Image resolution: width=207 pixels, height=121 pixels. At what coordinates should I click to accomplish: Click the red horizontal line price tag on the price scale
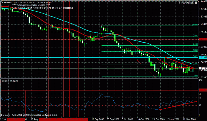pyautogui.click(x=203, y=39)
